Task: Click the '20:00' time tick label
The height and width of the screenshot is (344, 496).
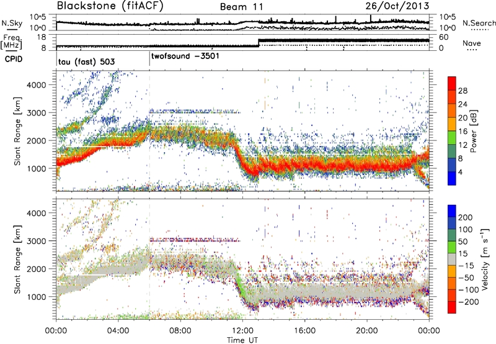Action: pyautogui.click(x=366, y=331)
